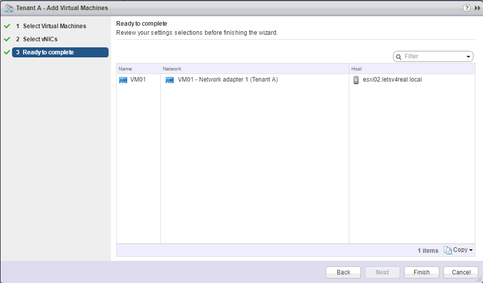Click the network adapter icon beside VM01
This screenshot has height=283, width=483.
(169, 80)
